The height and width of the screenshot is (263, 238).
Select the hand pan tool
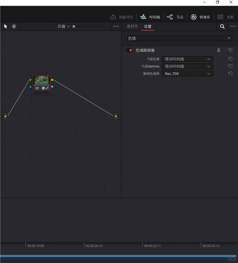14,26
